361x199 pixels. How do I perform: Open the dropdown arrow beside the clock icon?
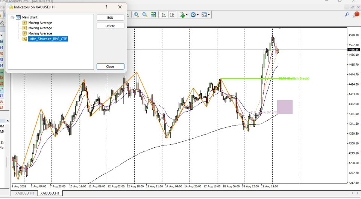coord(197,15)
